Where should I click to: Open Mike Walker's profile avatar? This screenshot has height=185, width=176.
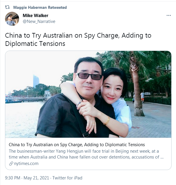coord(12,19)
